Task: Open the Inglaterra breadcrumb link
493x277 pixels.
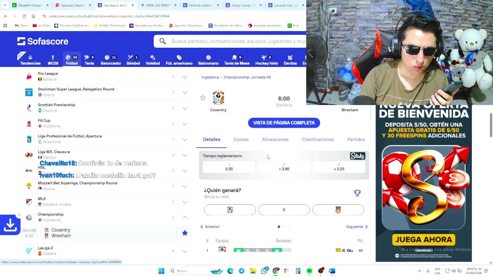Action: [x=210, y=77]
